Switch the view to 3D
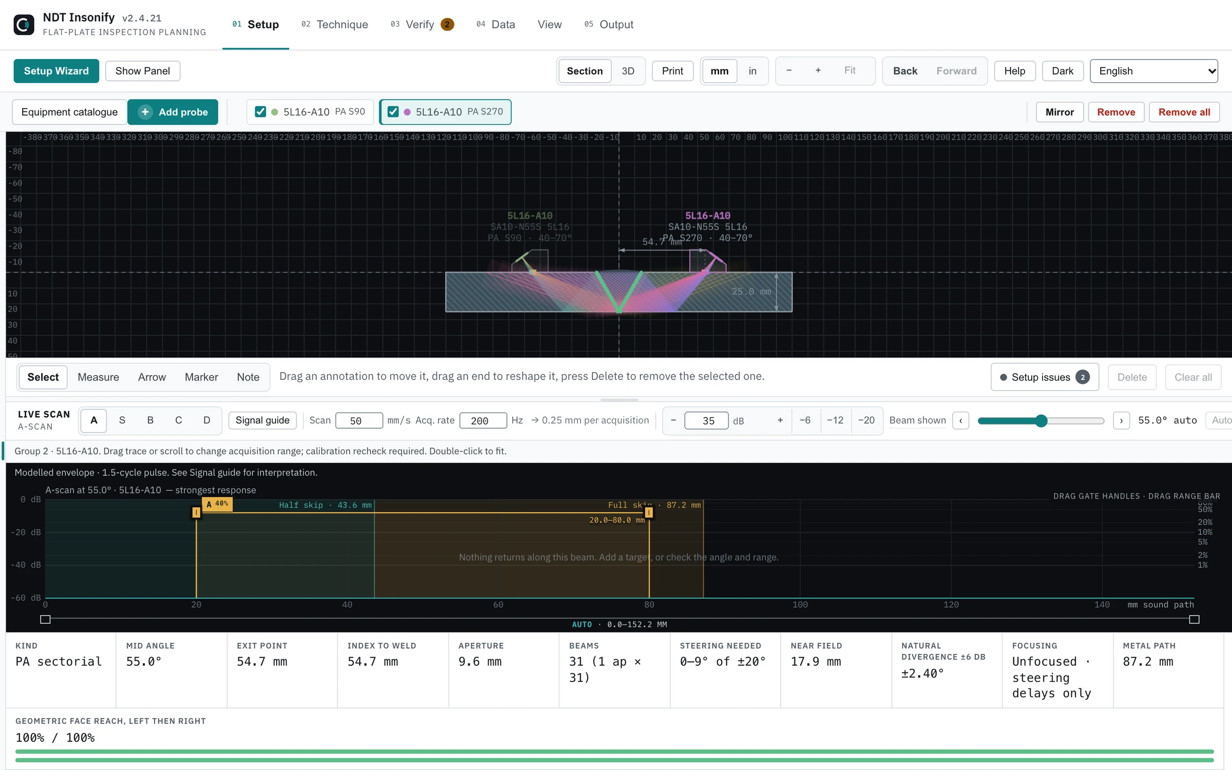The width and height of the screenshot is (1232, 770). coord(628,71)
